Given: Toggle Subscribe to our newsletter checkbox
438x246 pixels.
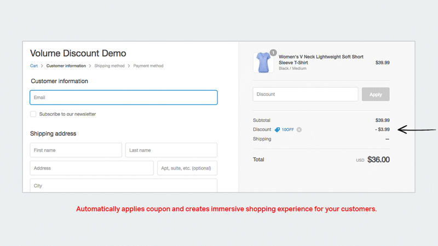Looking at the screenshot, I should point(33,114).
